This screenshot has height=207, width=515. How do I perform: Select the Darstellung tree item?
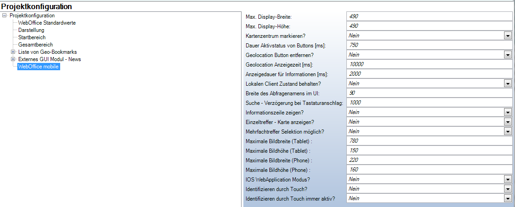pos(31,30)
